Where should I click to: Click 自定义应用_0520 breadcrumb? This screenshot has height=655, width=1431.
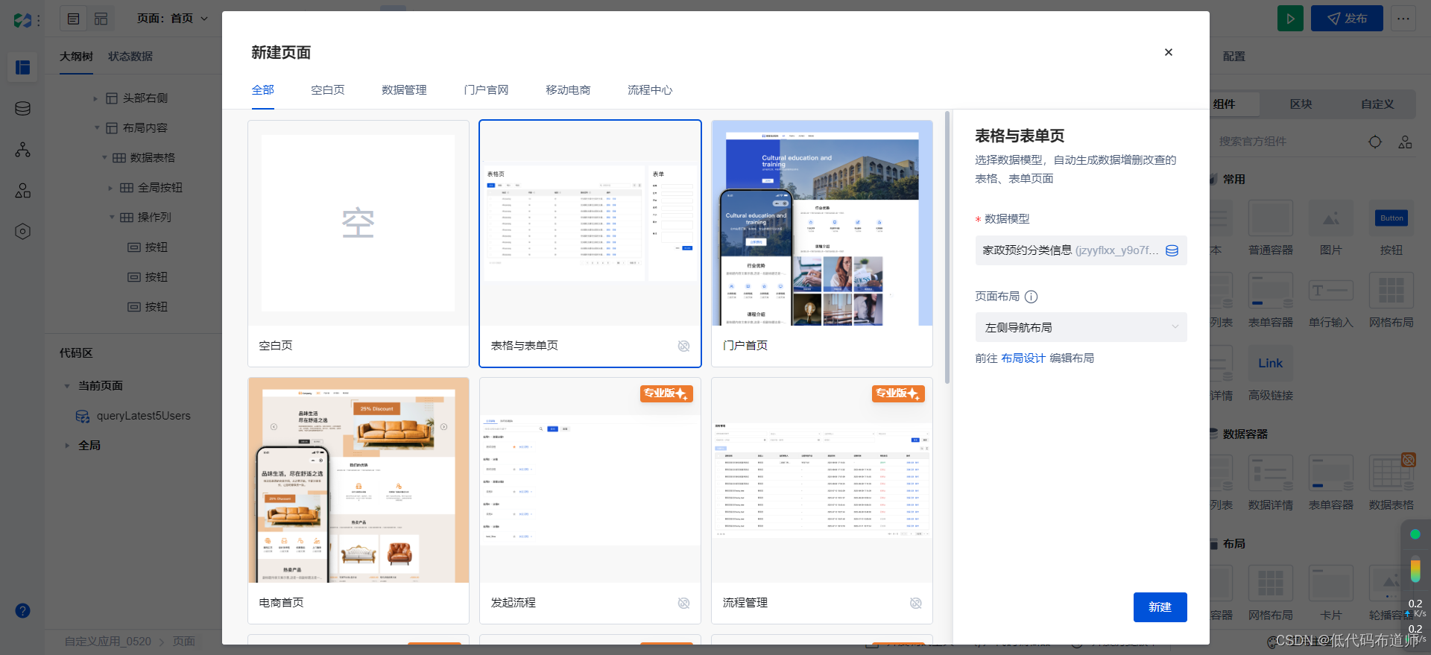[x=107, y=642]
